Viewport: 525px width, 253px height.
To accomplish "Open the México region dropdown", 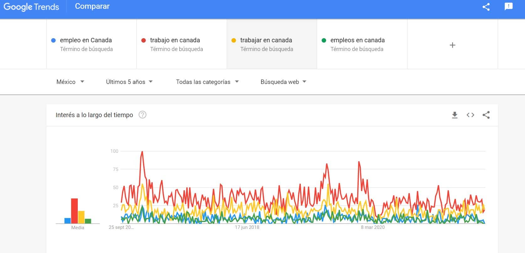I will pyautogui.click(x=70, y=82).
